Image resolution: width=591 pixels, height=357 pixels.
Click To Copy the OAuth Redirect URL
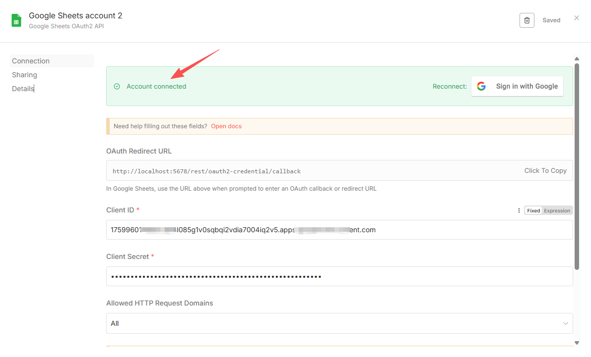pyautogui.click(x=545, y=170)
